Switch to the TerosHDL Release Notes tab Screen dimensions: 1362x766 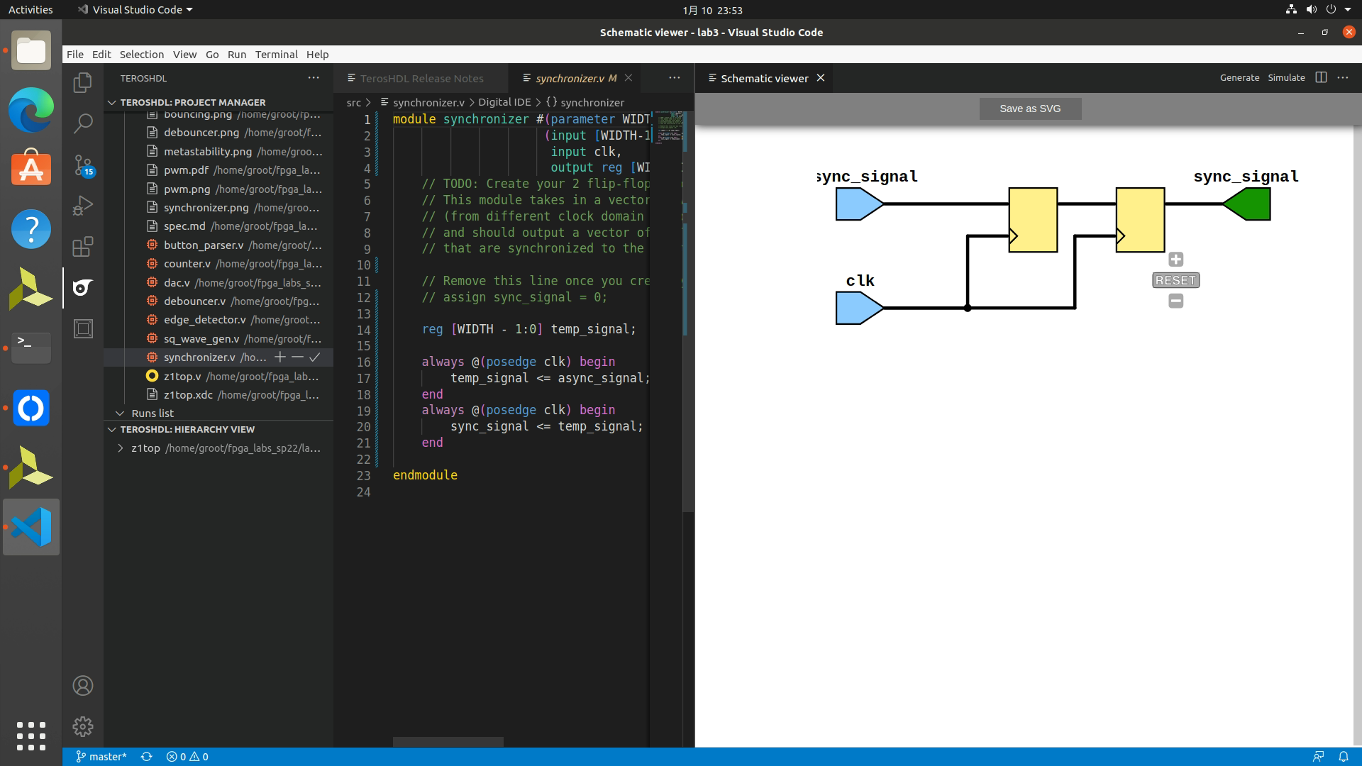click(x=422, y=78)
